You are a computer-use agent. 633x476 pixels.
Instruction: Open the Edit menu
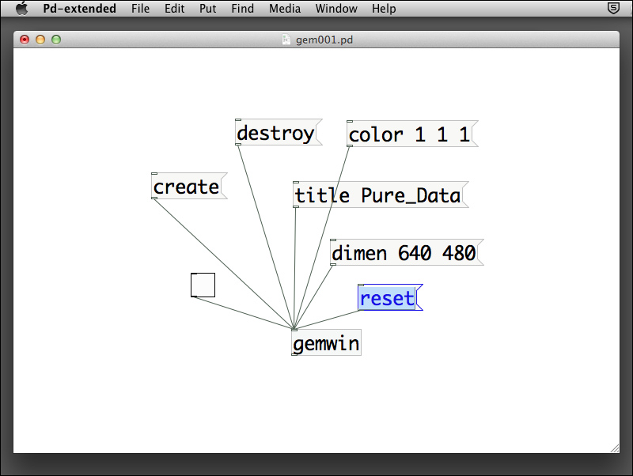pyautogui.click(x=174, y=8)
